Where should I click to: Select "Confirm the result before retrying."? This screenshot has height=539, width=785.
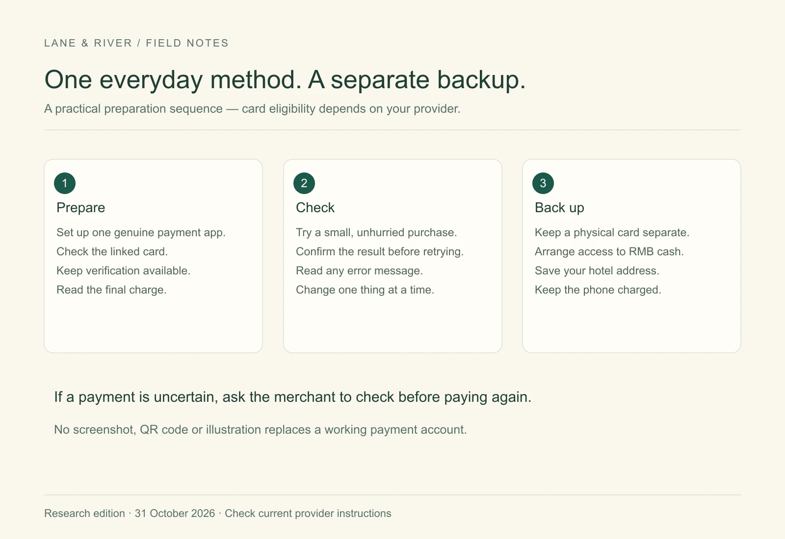(x=380, y=252)
